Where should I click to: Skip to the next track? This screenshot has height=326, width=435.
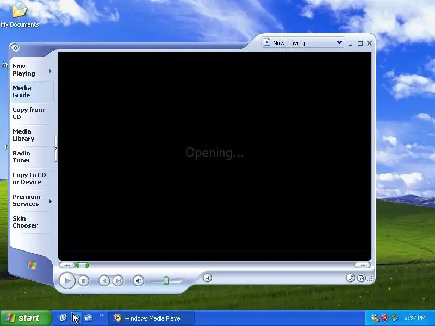[118, 281]
